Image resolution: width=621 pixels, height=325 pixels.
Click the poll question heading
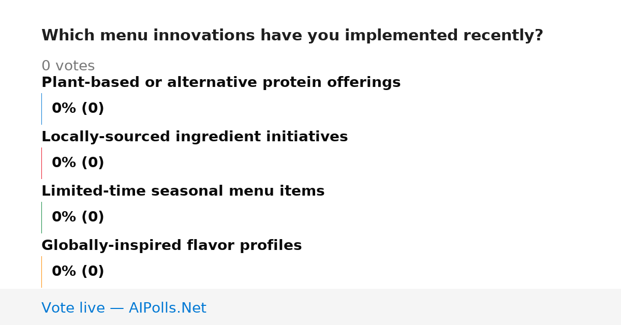292,36
